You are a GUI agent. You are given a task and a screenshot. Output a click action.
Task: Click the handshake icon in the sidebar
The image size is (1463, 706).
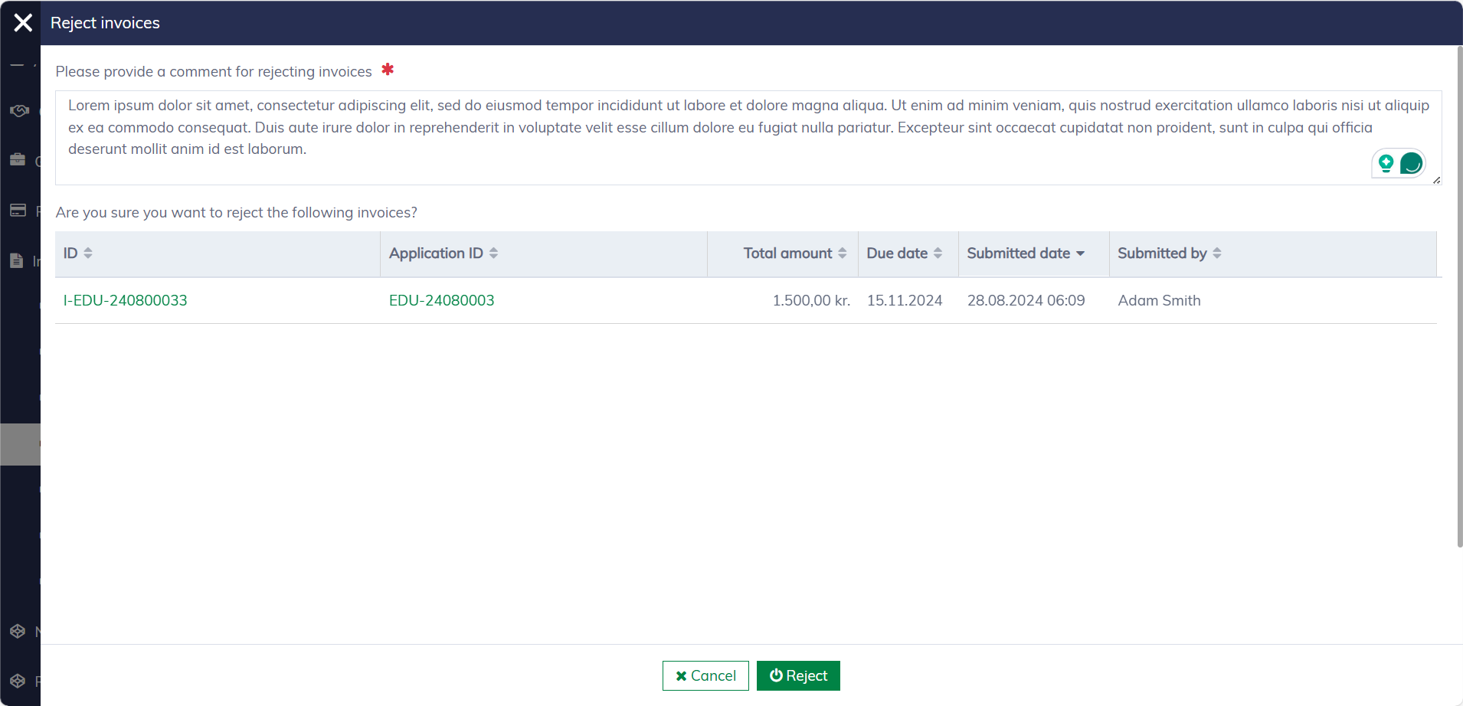18,111
